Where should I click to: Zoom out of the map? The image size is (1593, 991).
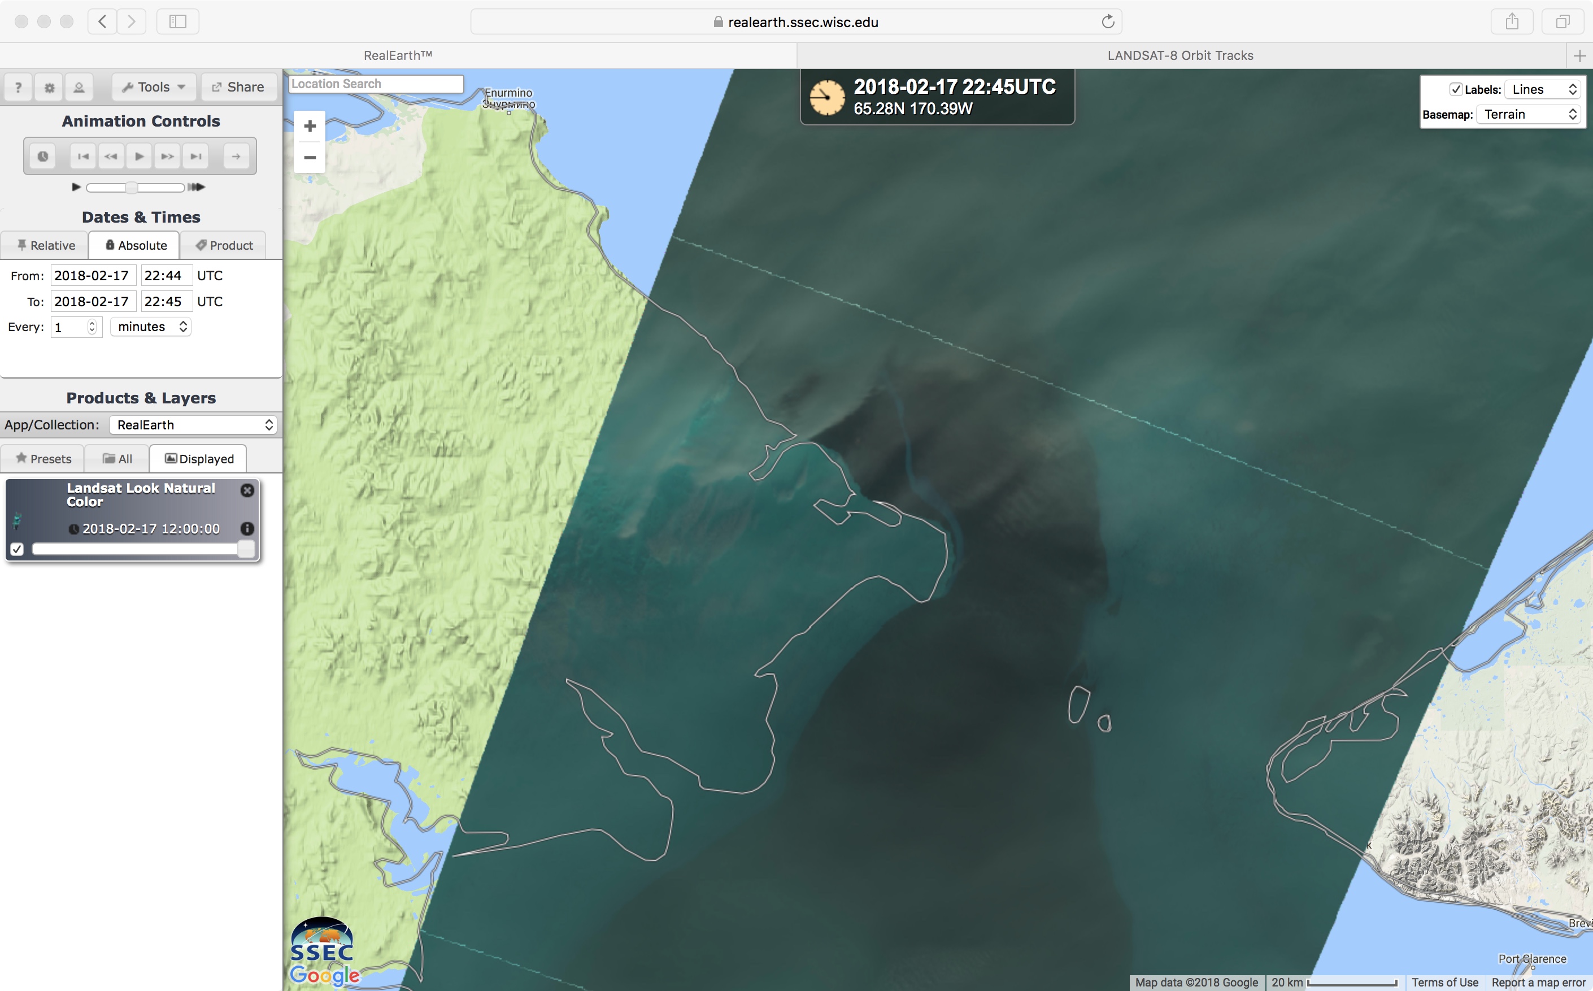click(310, 157)
